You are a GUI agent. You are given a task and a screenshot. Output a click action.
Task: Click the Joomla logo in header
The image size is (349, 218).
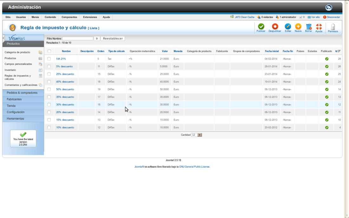pos(328,8)
